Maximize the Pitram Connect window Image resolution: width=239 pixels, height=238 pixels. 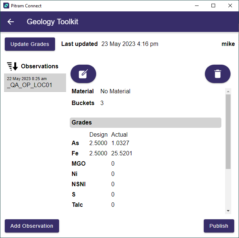[x=213, y=6]
